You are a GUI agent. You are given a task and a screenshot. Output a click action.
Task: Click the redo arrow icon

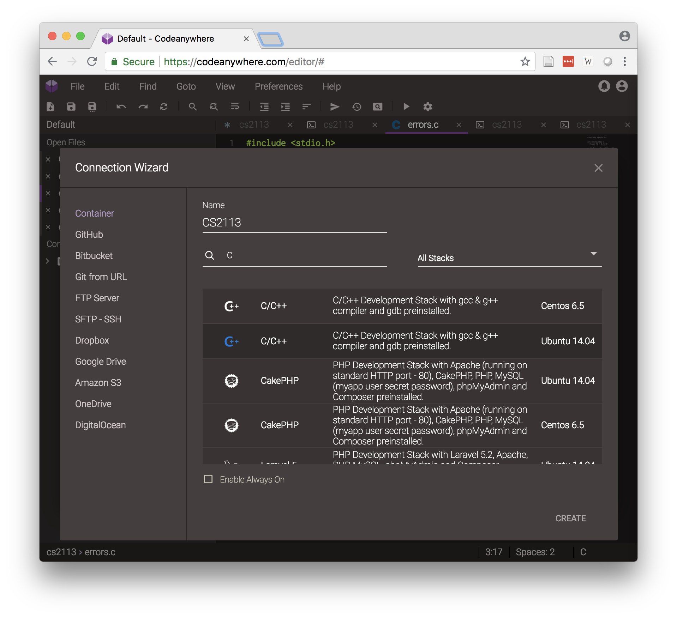[x=143, y=107]
